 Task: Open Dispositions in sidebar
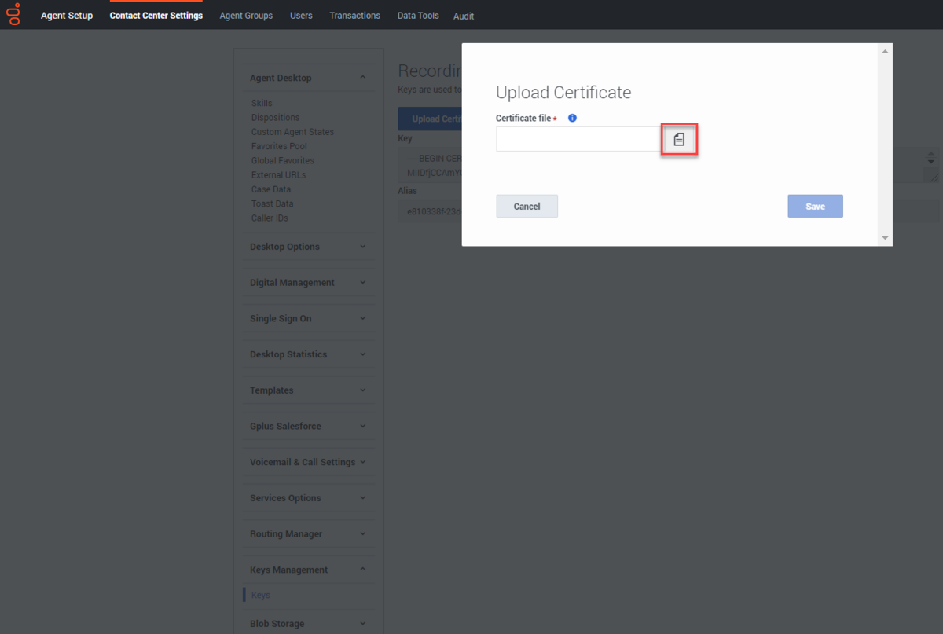(x=275, y=117)
